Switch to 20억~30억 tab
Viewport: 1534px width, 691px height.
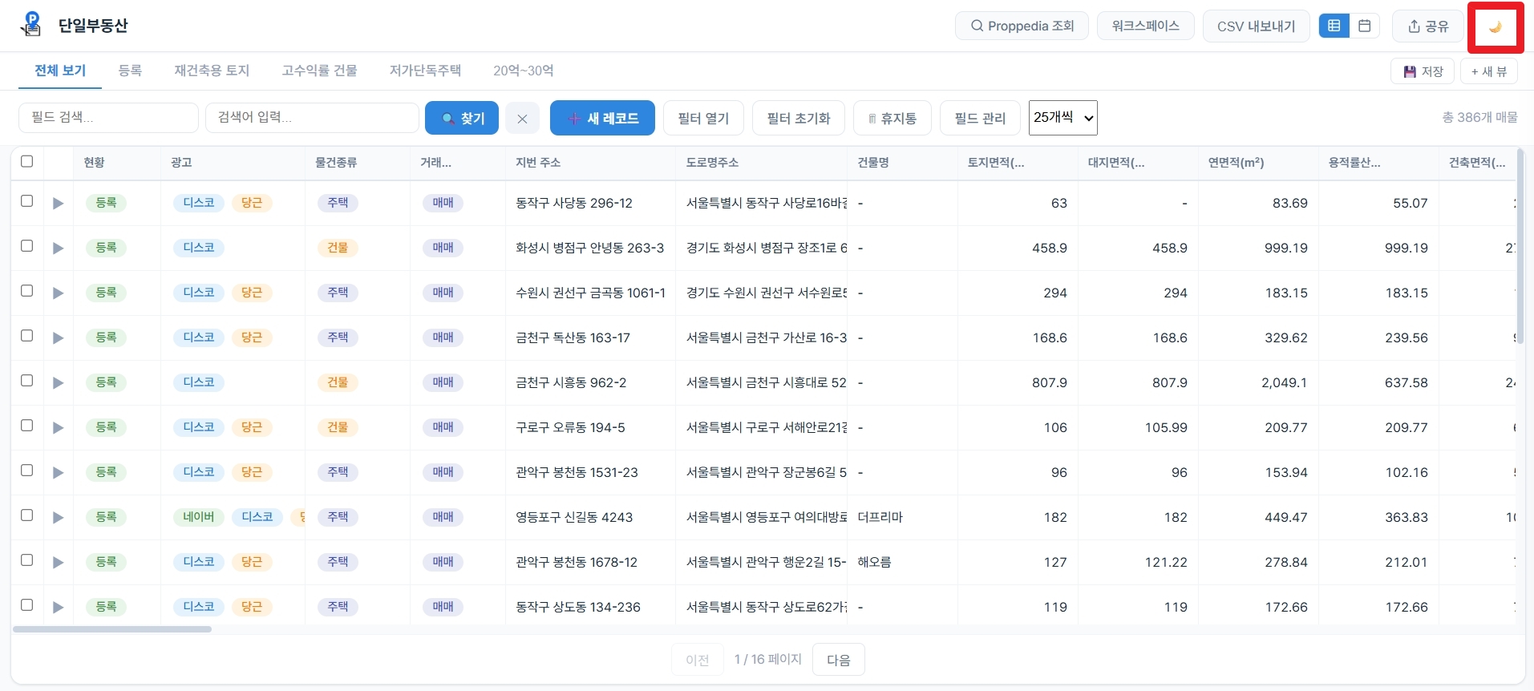[523, 71]
